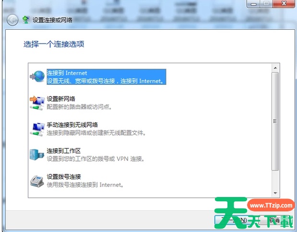Click description 配置新的路由器或访问点
The image size is (297, 232).
pos(79,107)
